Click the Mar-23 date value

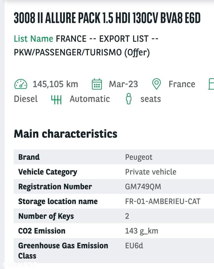point(123,84)
